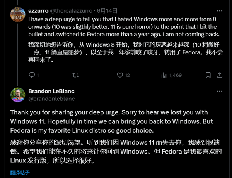Open Brandon LeBlanc's profile picture
The height and width of the screenshot is (178, 232).
point(18,95)
